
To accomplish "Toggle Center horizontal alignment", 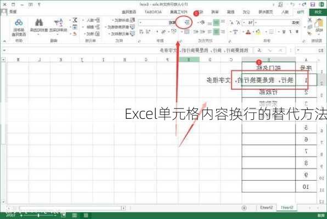I will [x=216, y=32].
